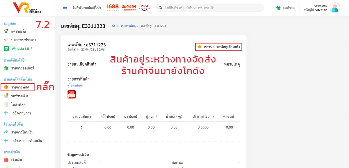Open the Taobao store logo
The image size is (349, 168).
[129, 8]
